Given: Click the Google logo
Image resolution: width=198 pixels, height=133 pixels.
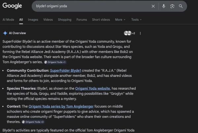Looking at the screenshot, I should coord(12,6).
